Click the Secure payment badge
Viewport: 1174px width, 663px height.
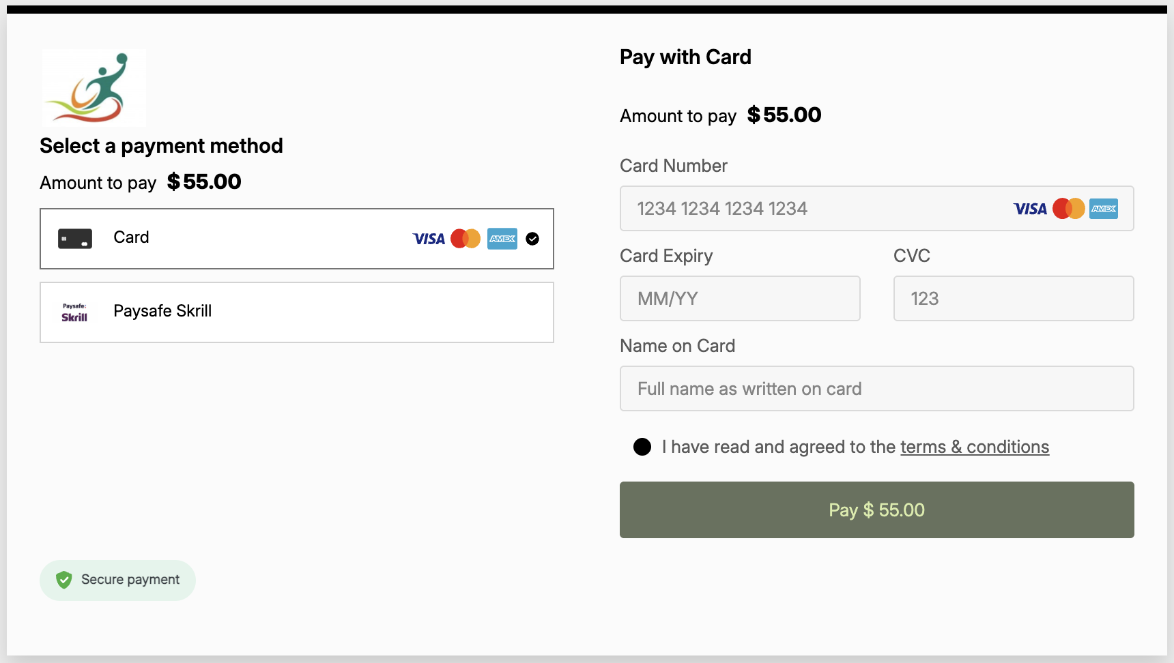[117, 580]
